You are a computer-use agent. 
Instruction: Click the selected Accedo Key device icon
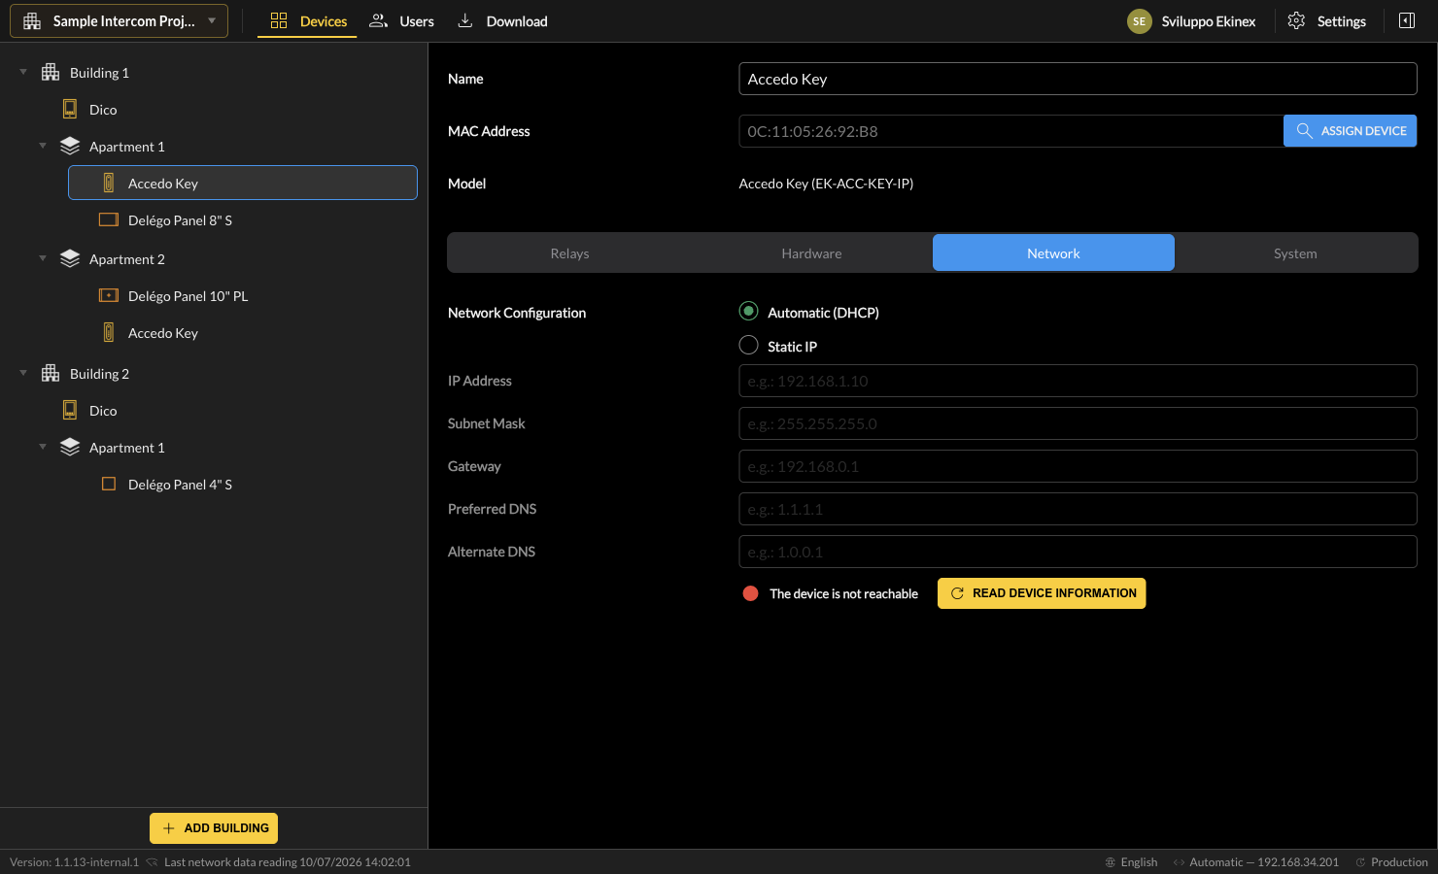pos(109,183)
